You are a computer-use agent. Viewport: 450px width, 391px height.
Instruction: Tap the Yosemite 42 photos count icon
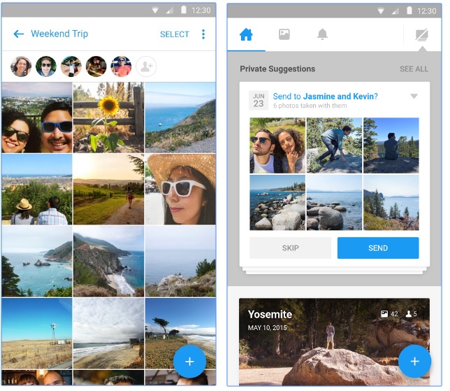384,314
